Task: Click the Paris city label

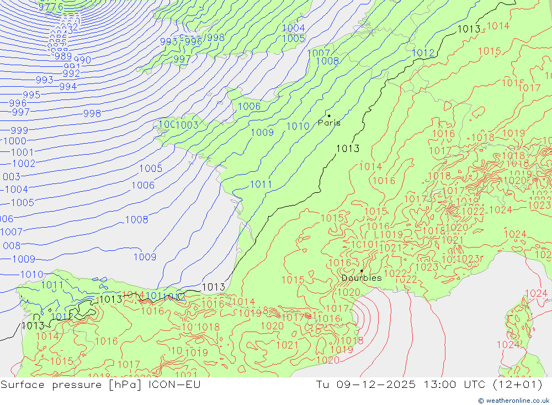Action: point(329,123)
